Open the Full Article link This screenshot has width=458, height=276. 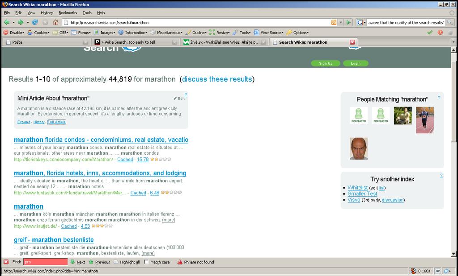(x=57, y=122)
